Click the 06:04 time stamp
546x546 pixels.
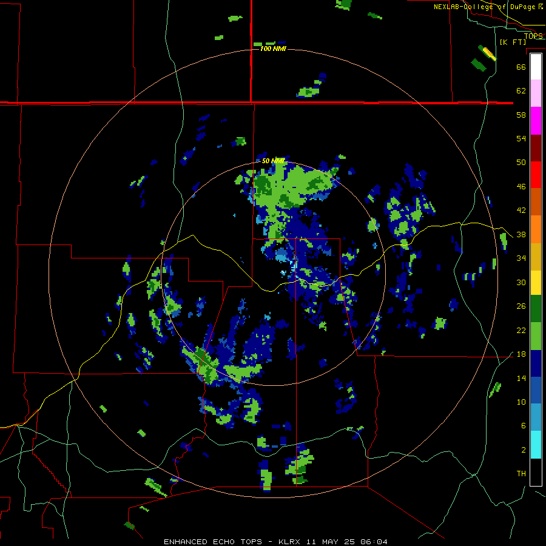click(374, 542)
